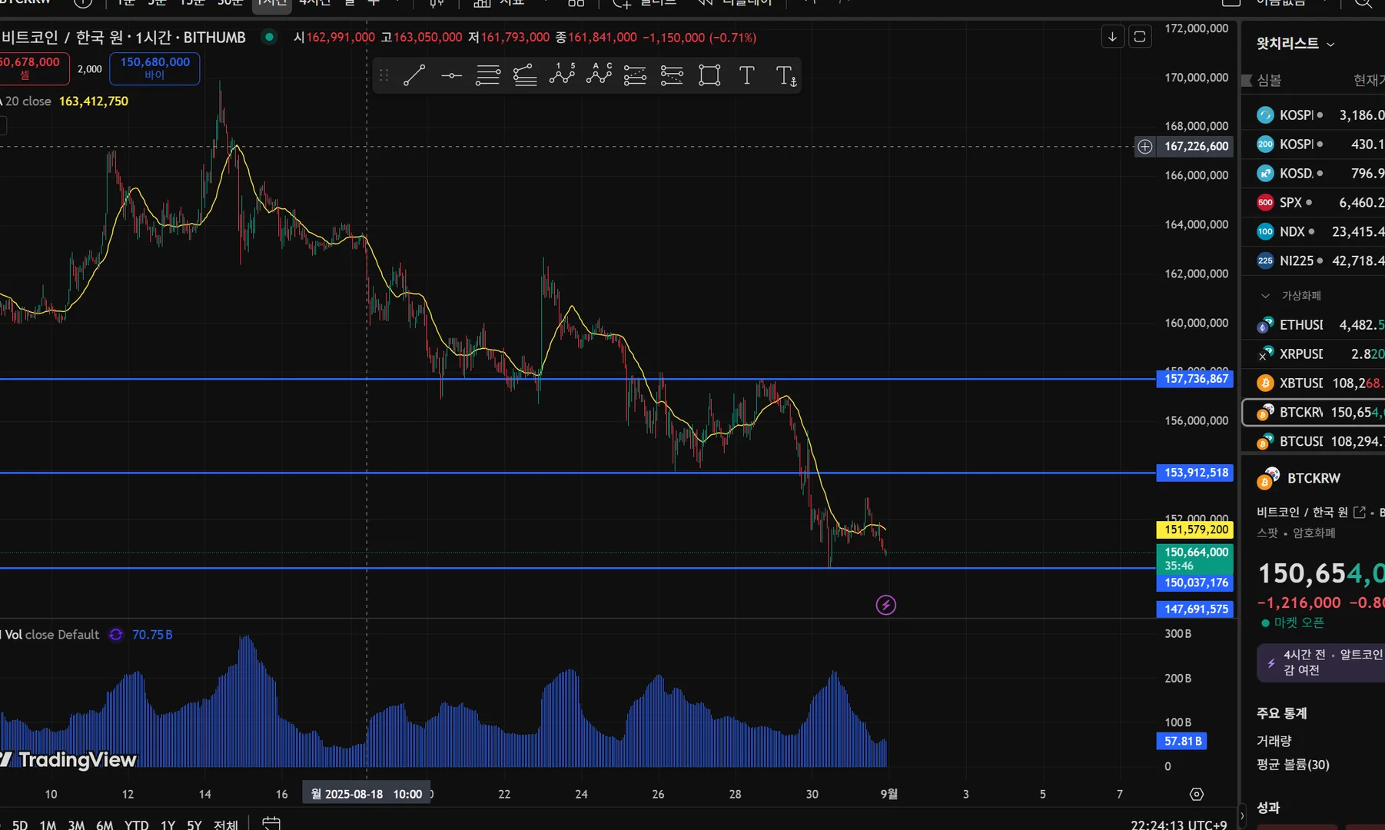The width and height of the screenshot is (1385, 830).
Task: Click the 157,736,867 blue price label
Action: tap(1195, 379)
